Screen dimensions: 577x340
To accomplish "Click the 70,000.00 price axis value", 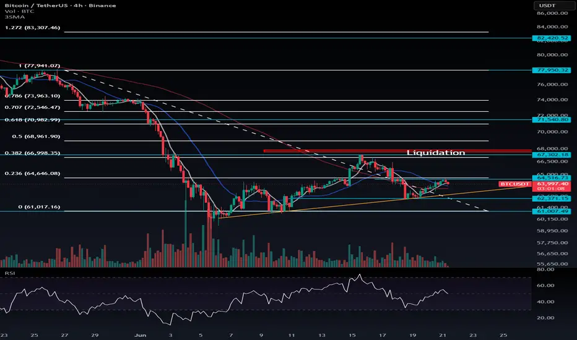I will tap(552, 132).
